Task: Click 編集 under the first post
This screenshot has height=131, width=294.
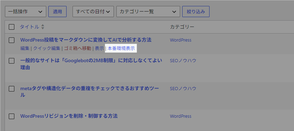Action: [25, 49]
